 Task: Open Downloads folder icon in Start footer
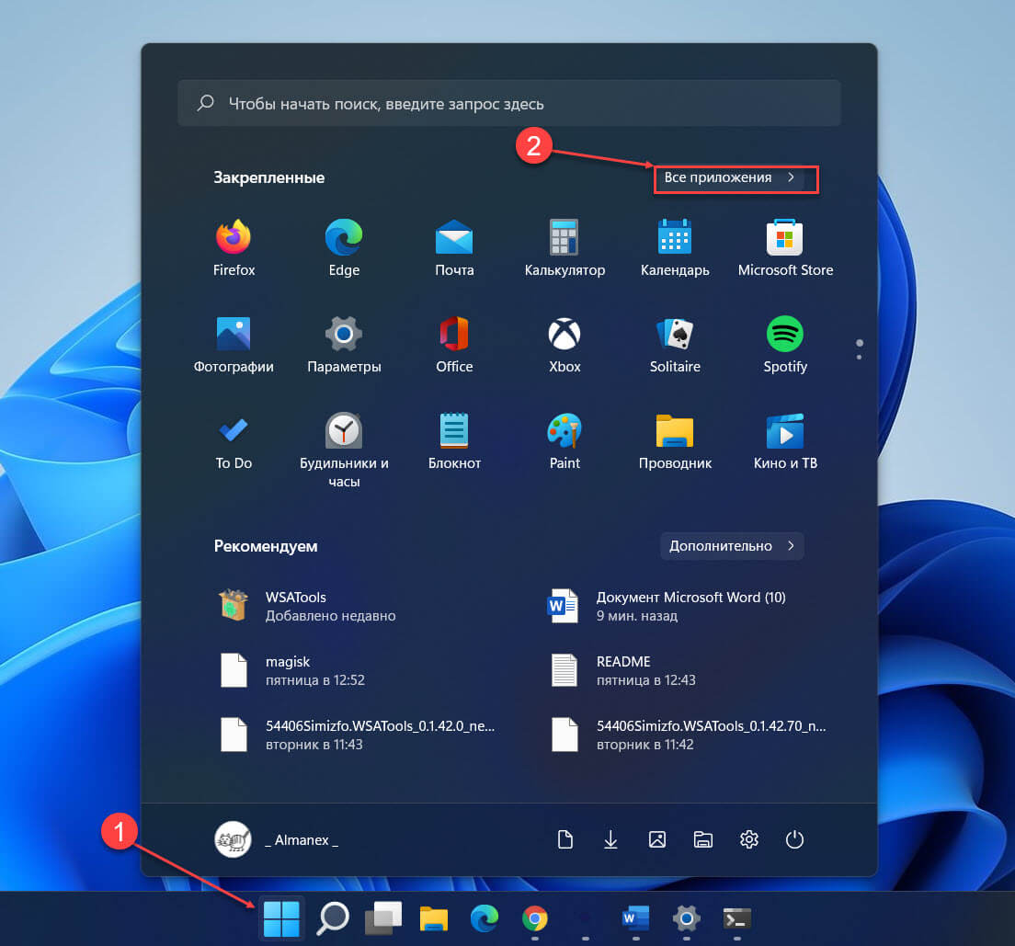click(610, 839)
